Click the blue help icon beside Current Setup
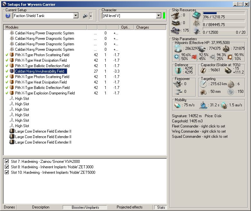This screenshot has height=211, width=251. click(8, 16)
